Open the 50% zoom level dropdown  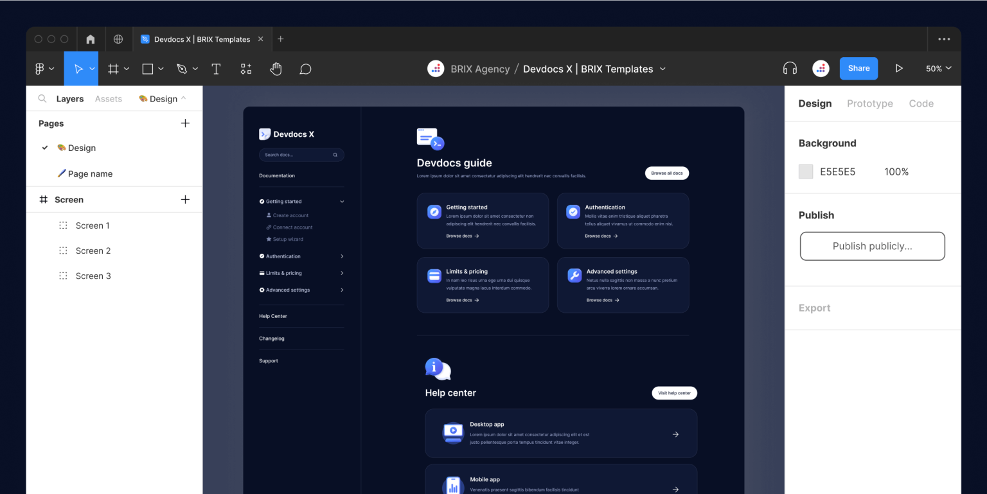coord(938,68)
